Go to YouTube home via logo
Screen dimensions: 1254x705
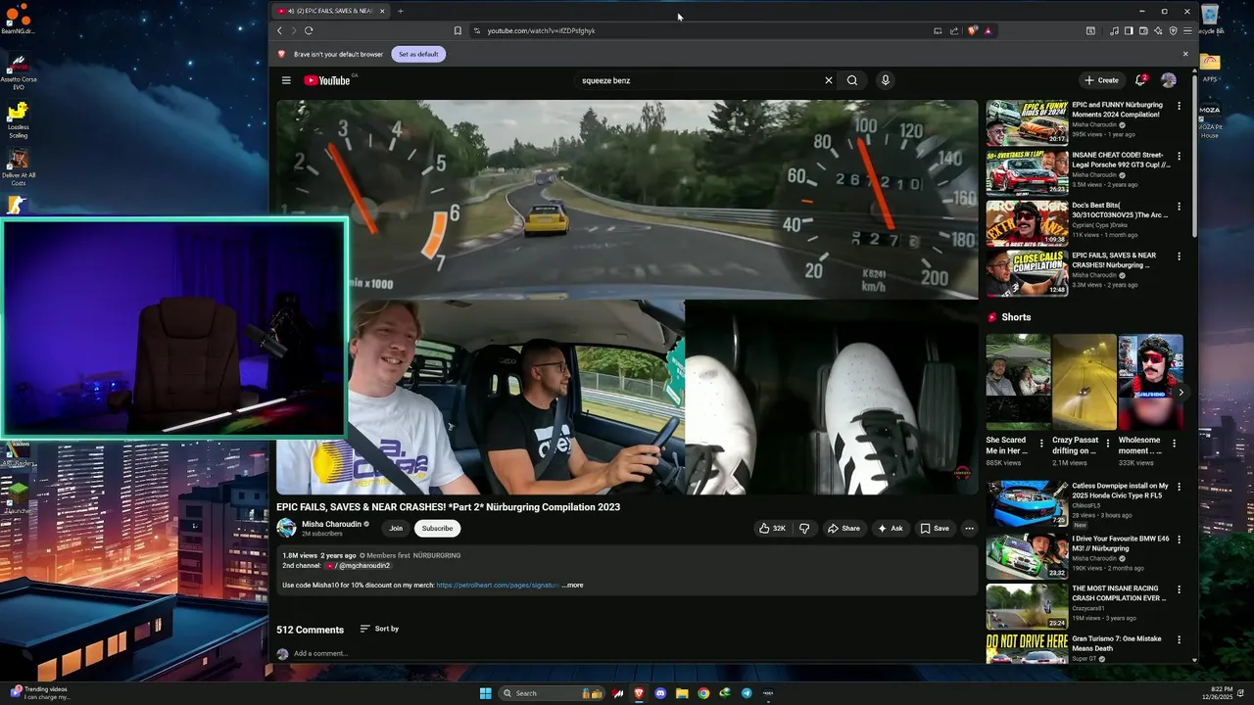click(327, 80)
